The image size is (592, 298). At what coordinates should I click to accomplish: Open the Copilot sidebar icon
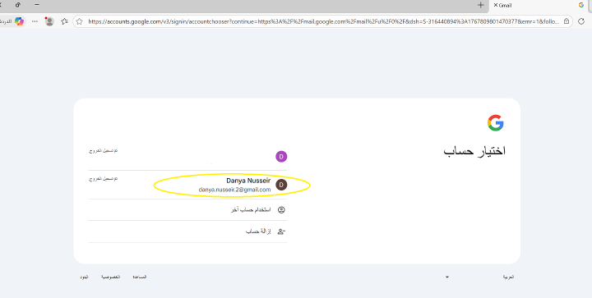point(19,21)
